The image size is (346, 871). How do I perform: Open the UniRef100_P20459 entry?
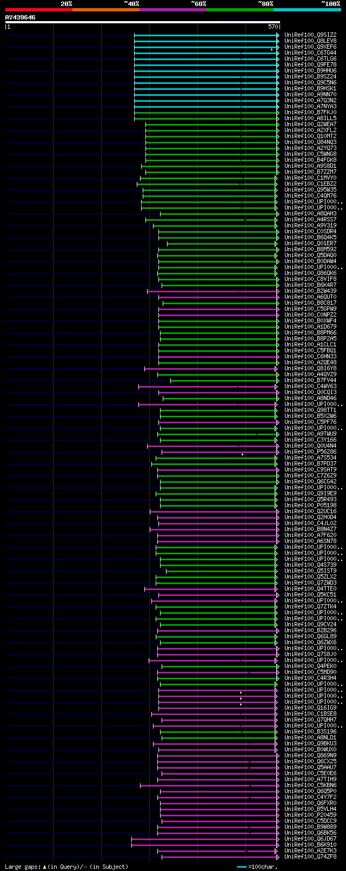coord(310,815)
